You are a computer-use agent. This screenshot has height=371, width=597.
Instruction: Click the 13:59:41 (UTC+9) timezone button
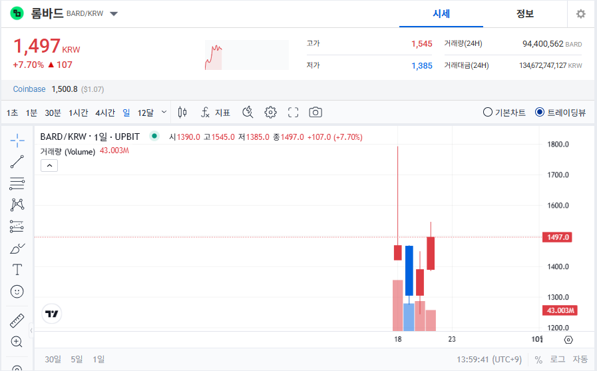(489, 360)
